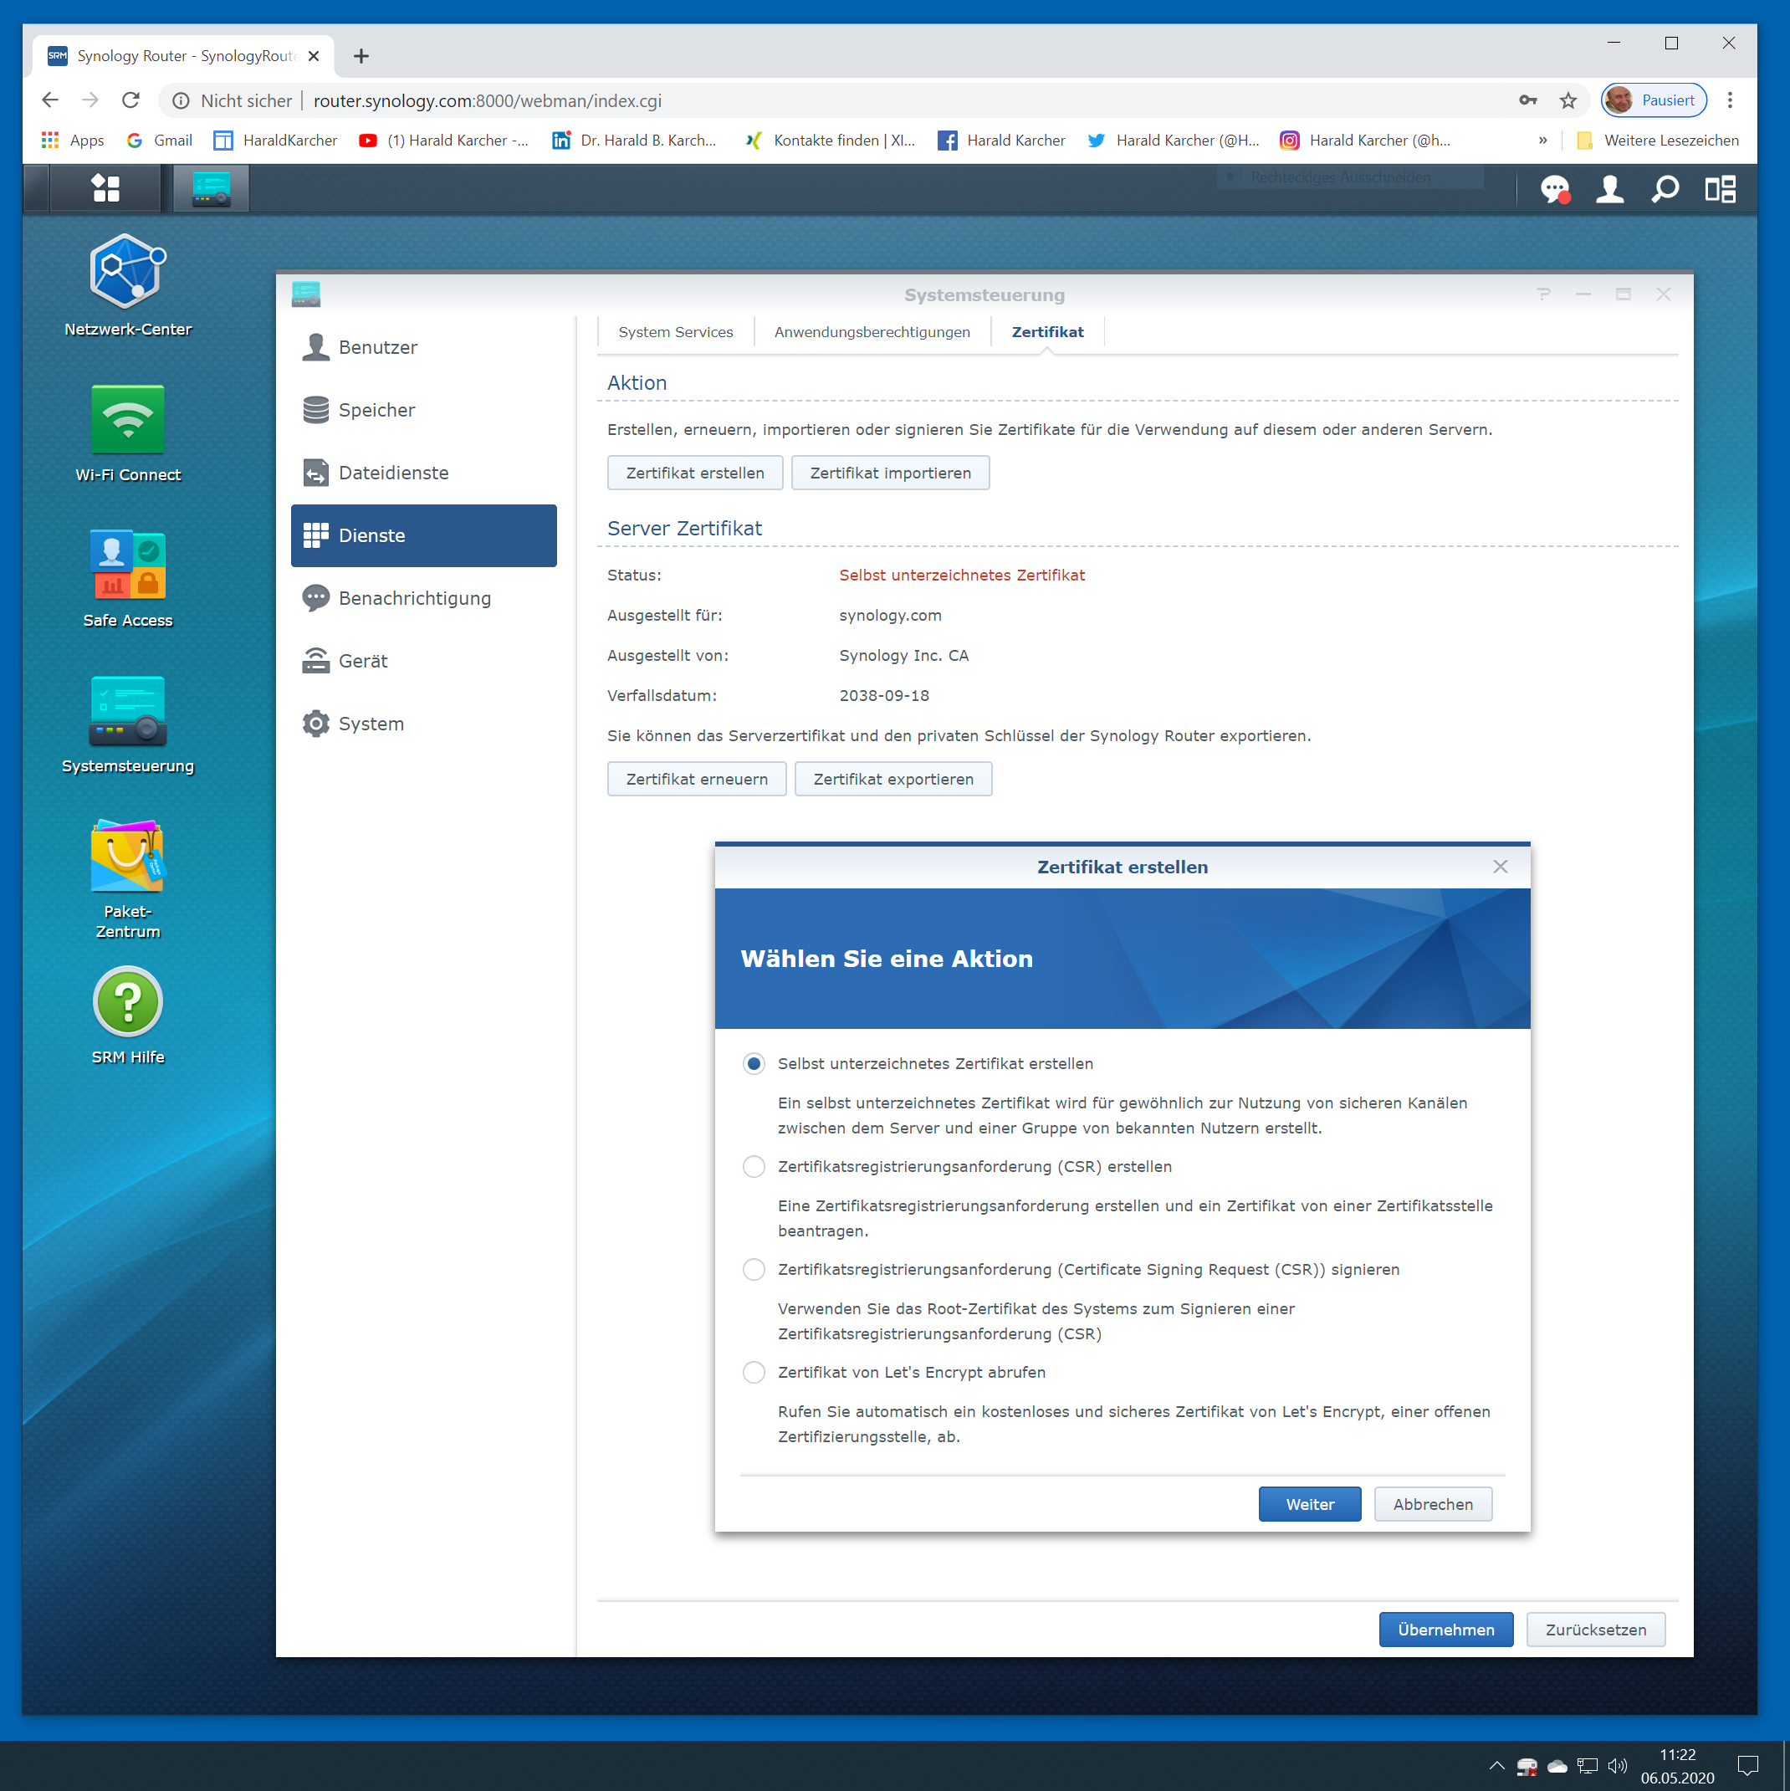This screenshot has width=1790, height=1791.
Task: Open SRM Hilfe question mark icon
Action: tap(128, 1001)
